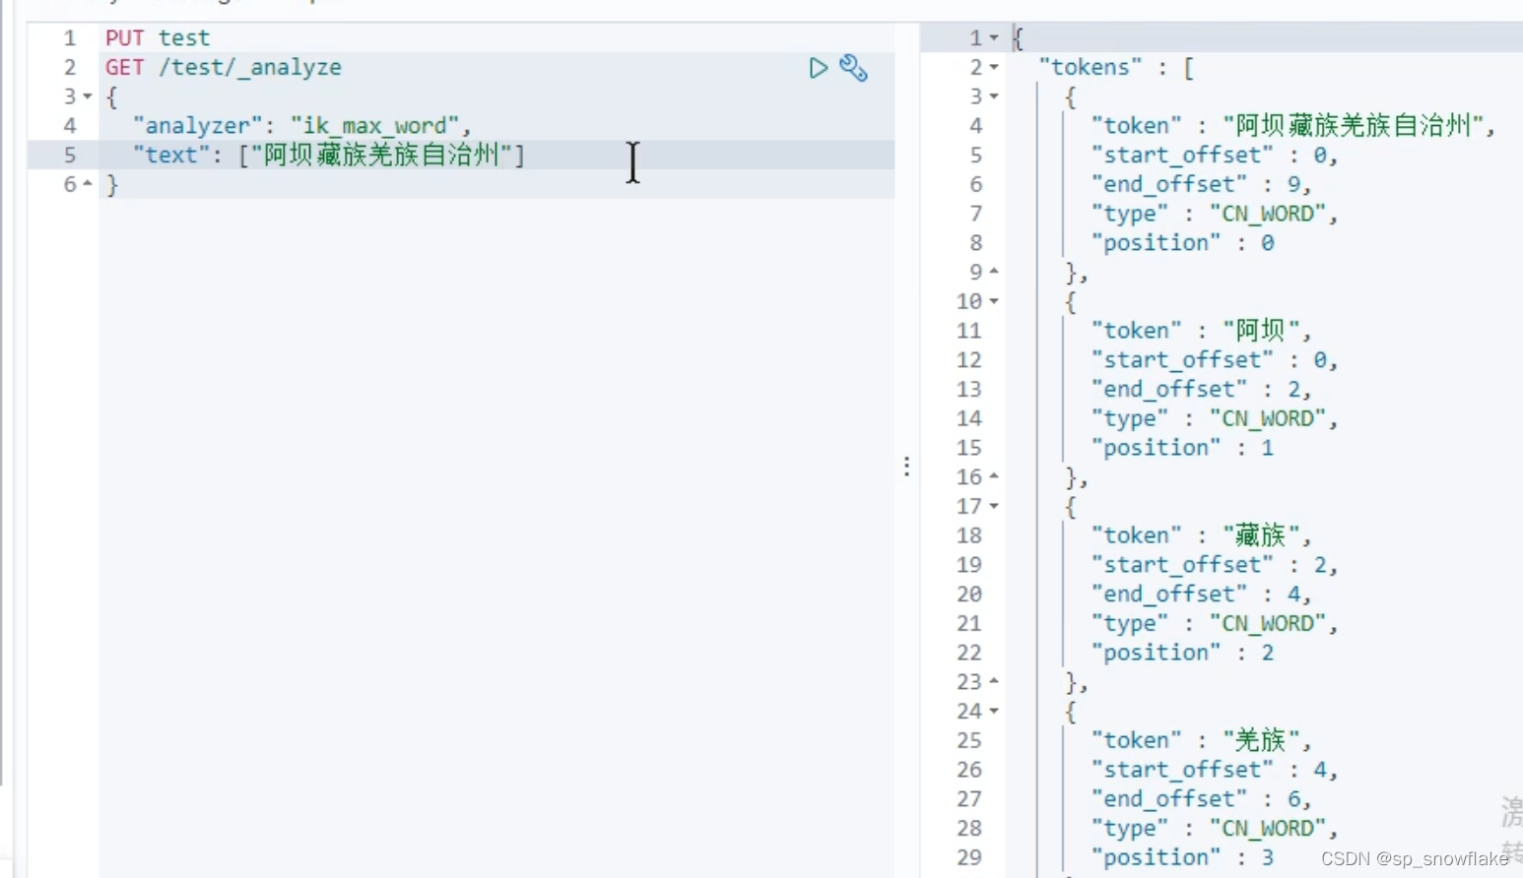Screen dimensions: 1523x878
Task: Run the GET /test/_analyze request
Action: tap(818, 68)
